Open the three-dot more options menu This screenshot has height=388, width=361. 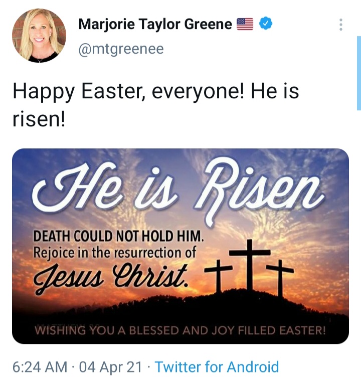click(341, 25)
